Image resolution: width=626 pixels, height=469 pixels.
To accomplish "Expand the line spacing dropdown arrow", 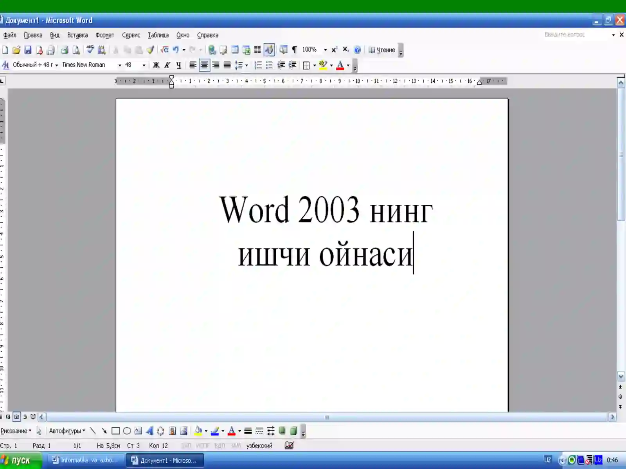I will (246, 65).
